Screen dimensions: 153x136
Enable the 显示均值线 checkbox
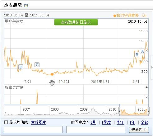6,122
